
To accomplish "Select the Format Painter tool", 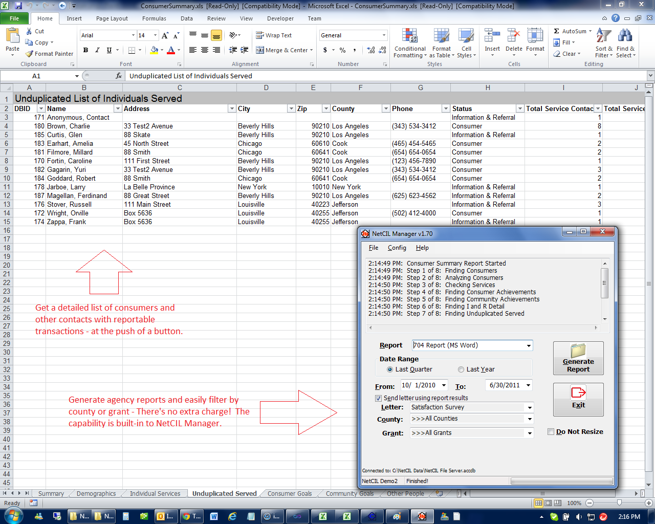I will (x=49, y=53).
